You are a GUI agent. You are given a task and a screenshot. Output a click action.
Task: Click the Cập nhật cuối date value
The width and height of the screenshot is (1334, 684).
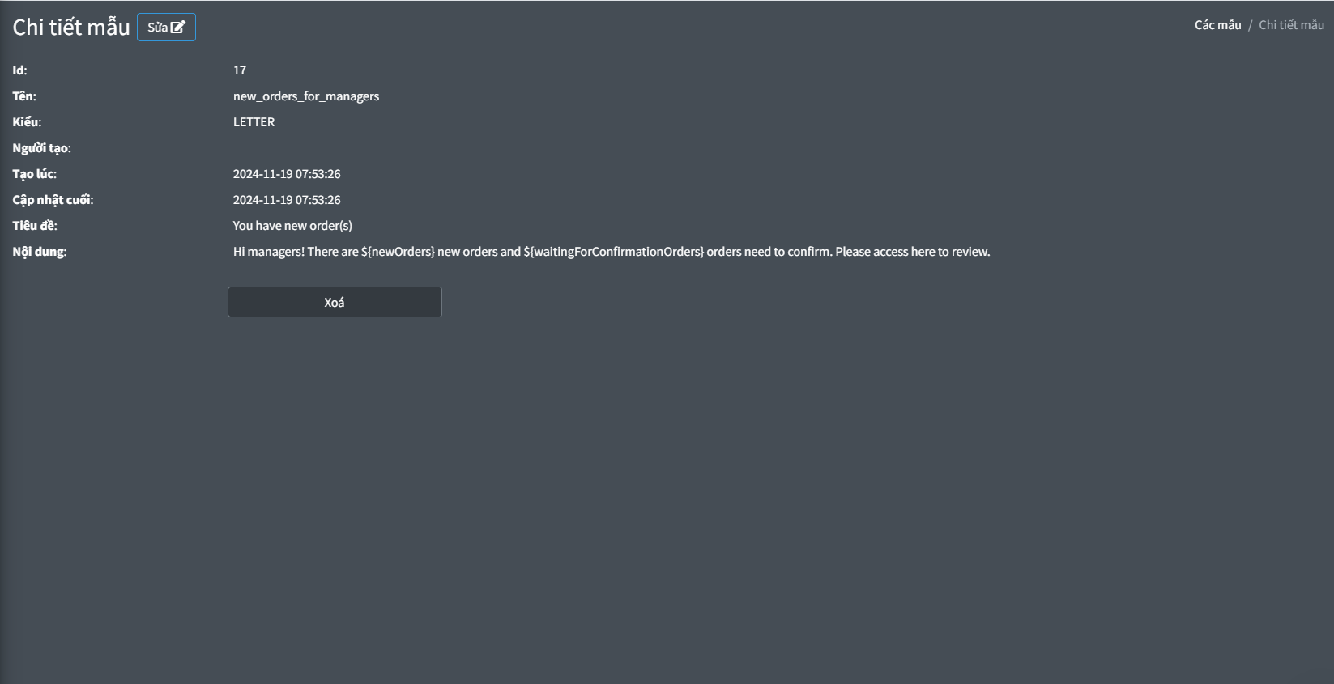[x=287, y=199]
